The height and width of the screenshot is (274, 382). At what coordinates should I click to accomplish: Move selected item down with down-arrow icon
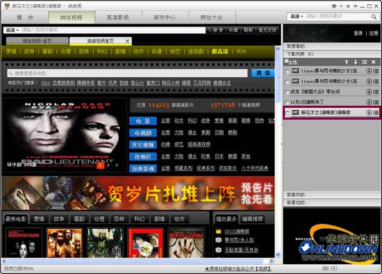coord(356,62)
